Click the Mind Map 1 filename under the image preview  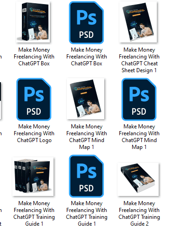tap(86, 137)
